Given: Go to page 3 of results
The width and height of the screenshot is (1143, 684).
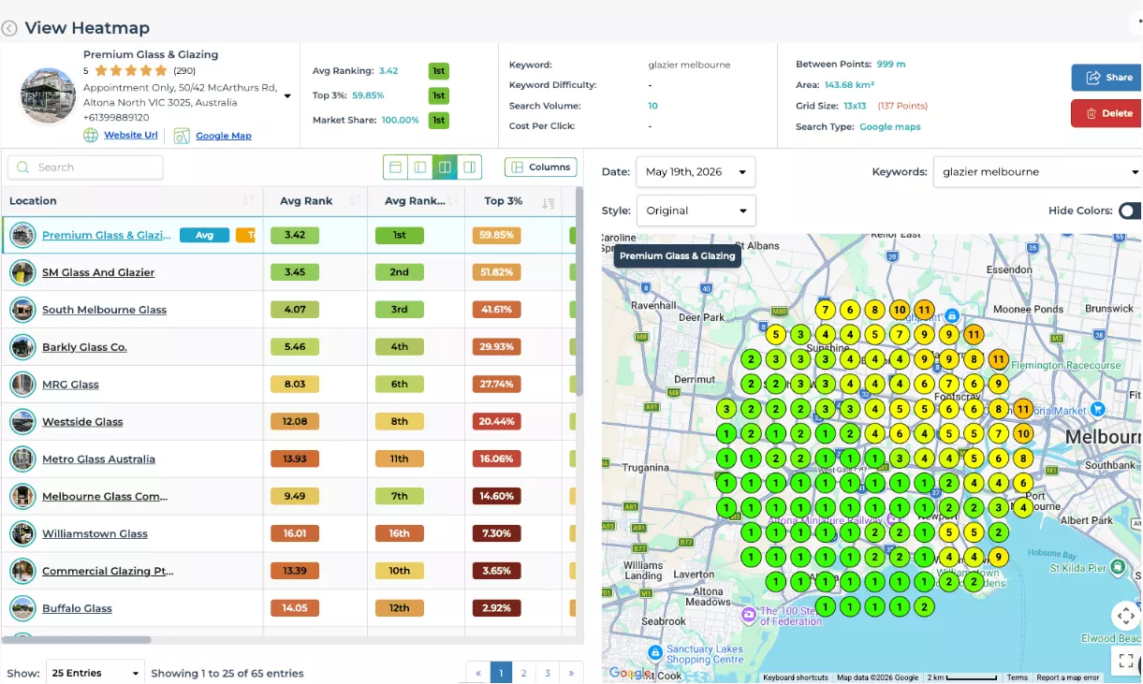Looking at the screenshot, I should 548,673.
